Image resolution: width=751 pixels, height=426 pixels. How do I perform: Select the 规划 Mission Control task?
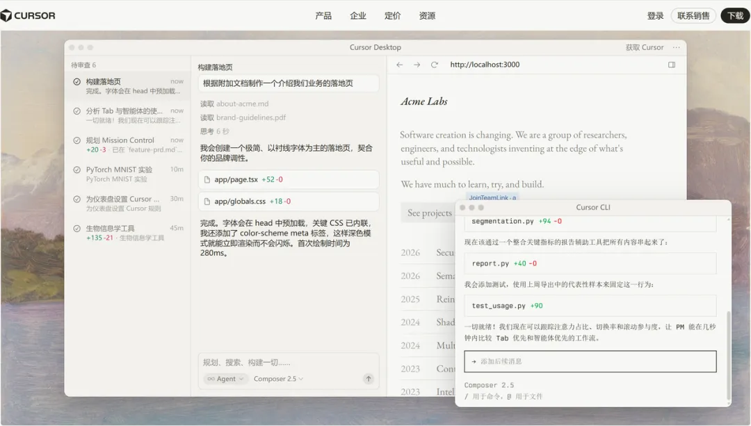(x=127, y=145)
